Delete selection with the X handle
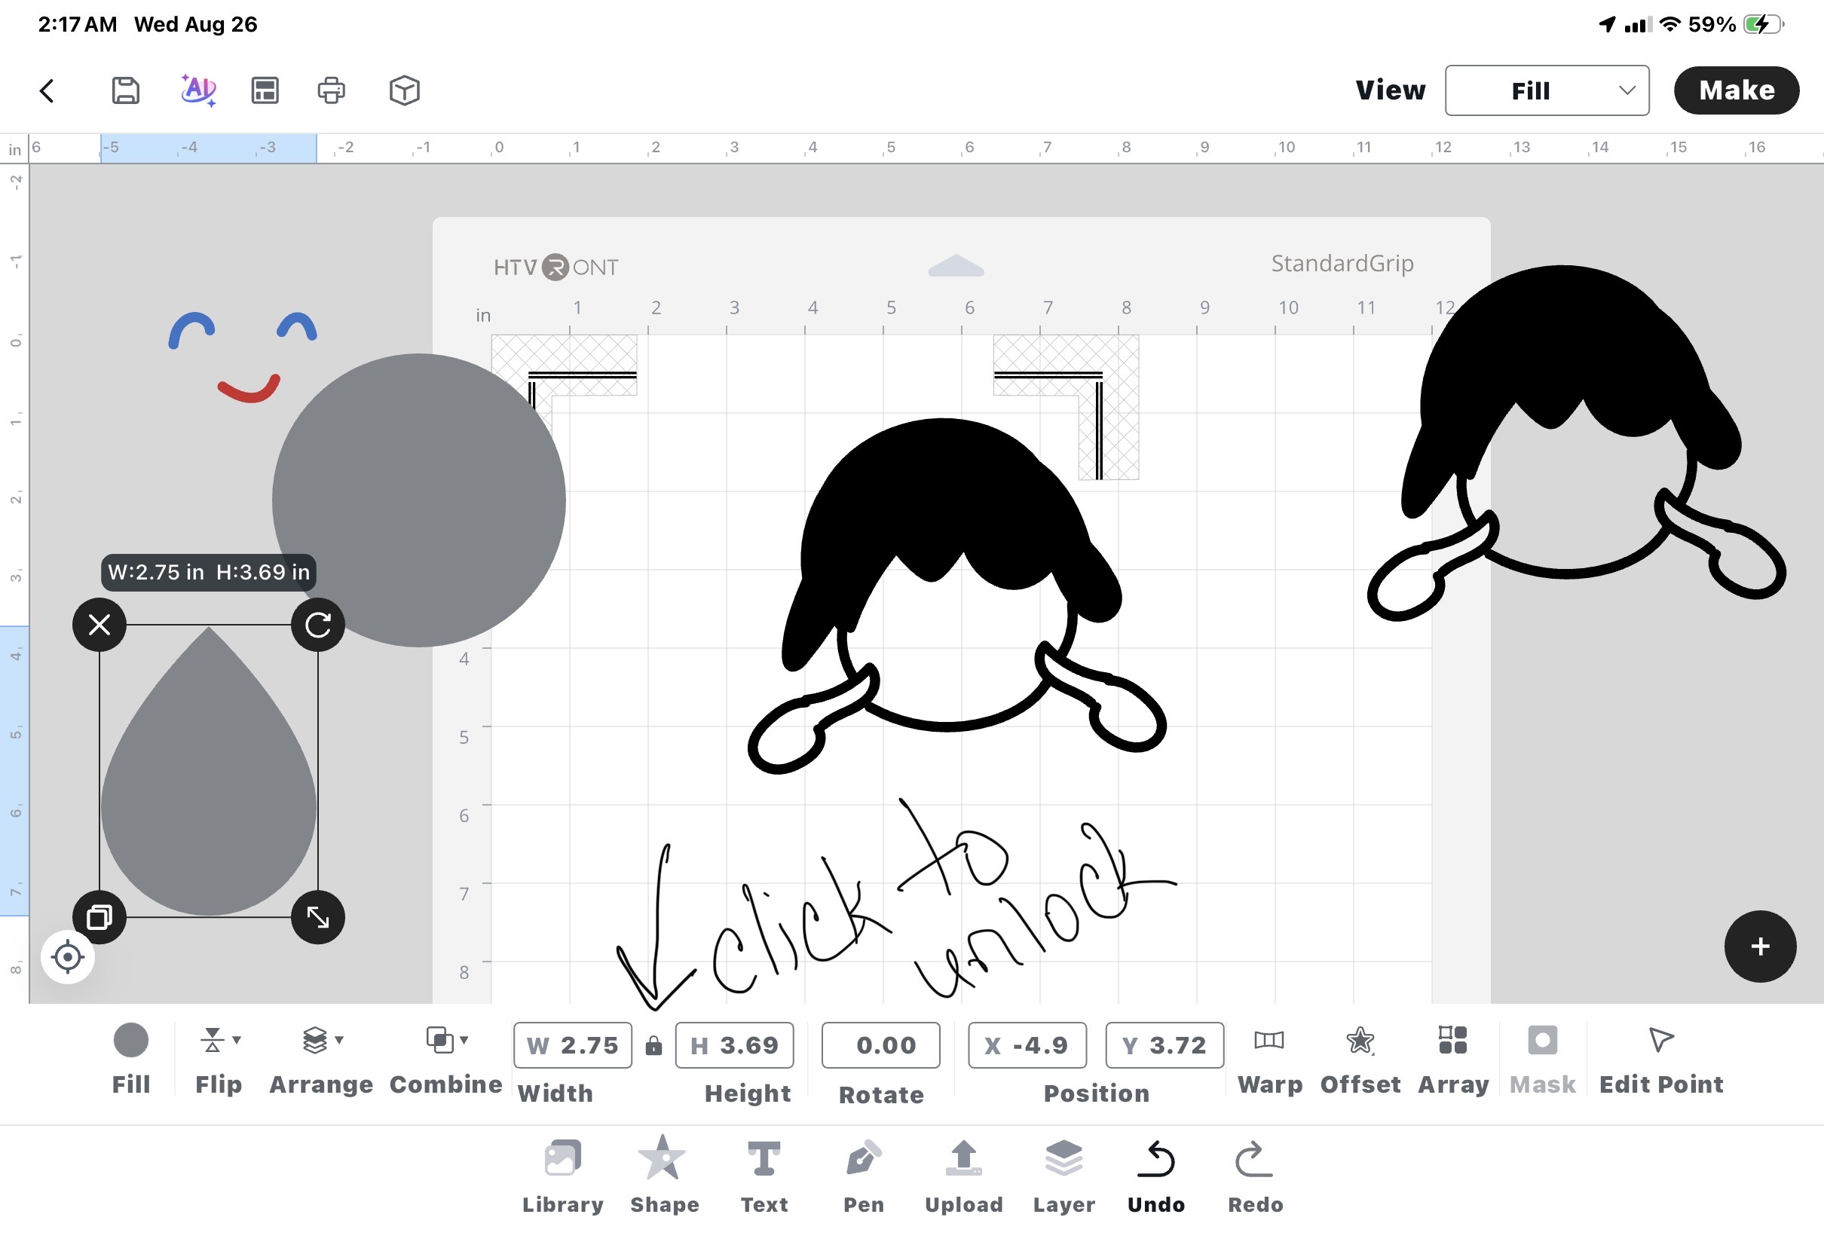1824x1257 pixels. (99, 625)
